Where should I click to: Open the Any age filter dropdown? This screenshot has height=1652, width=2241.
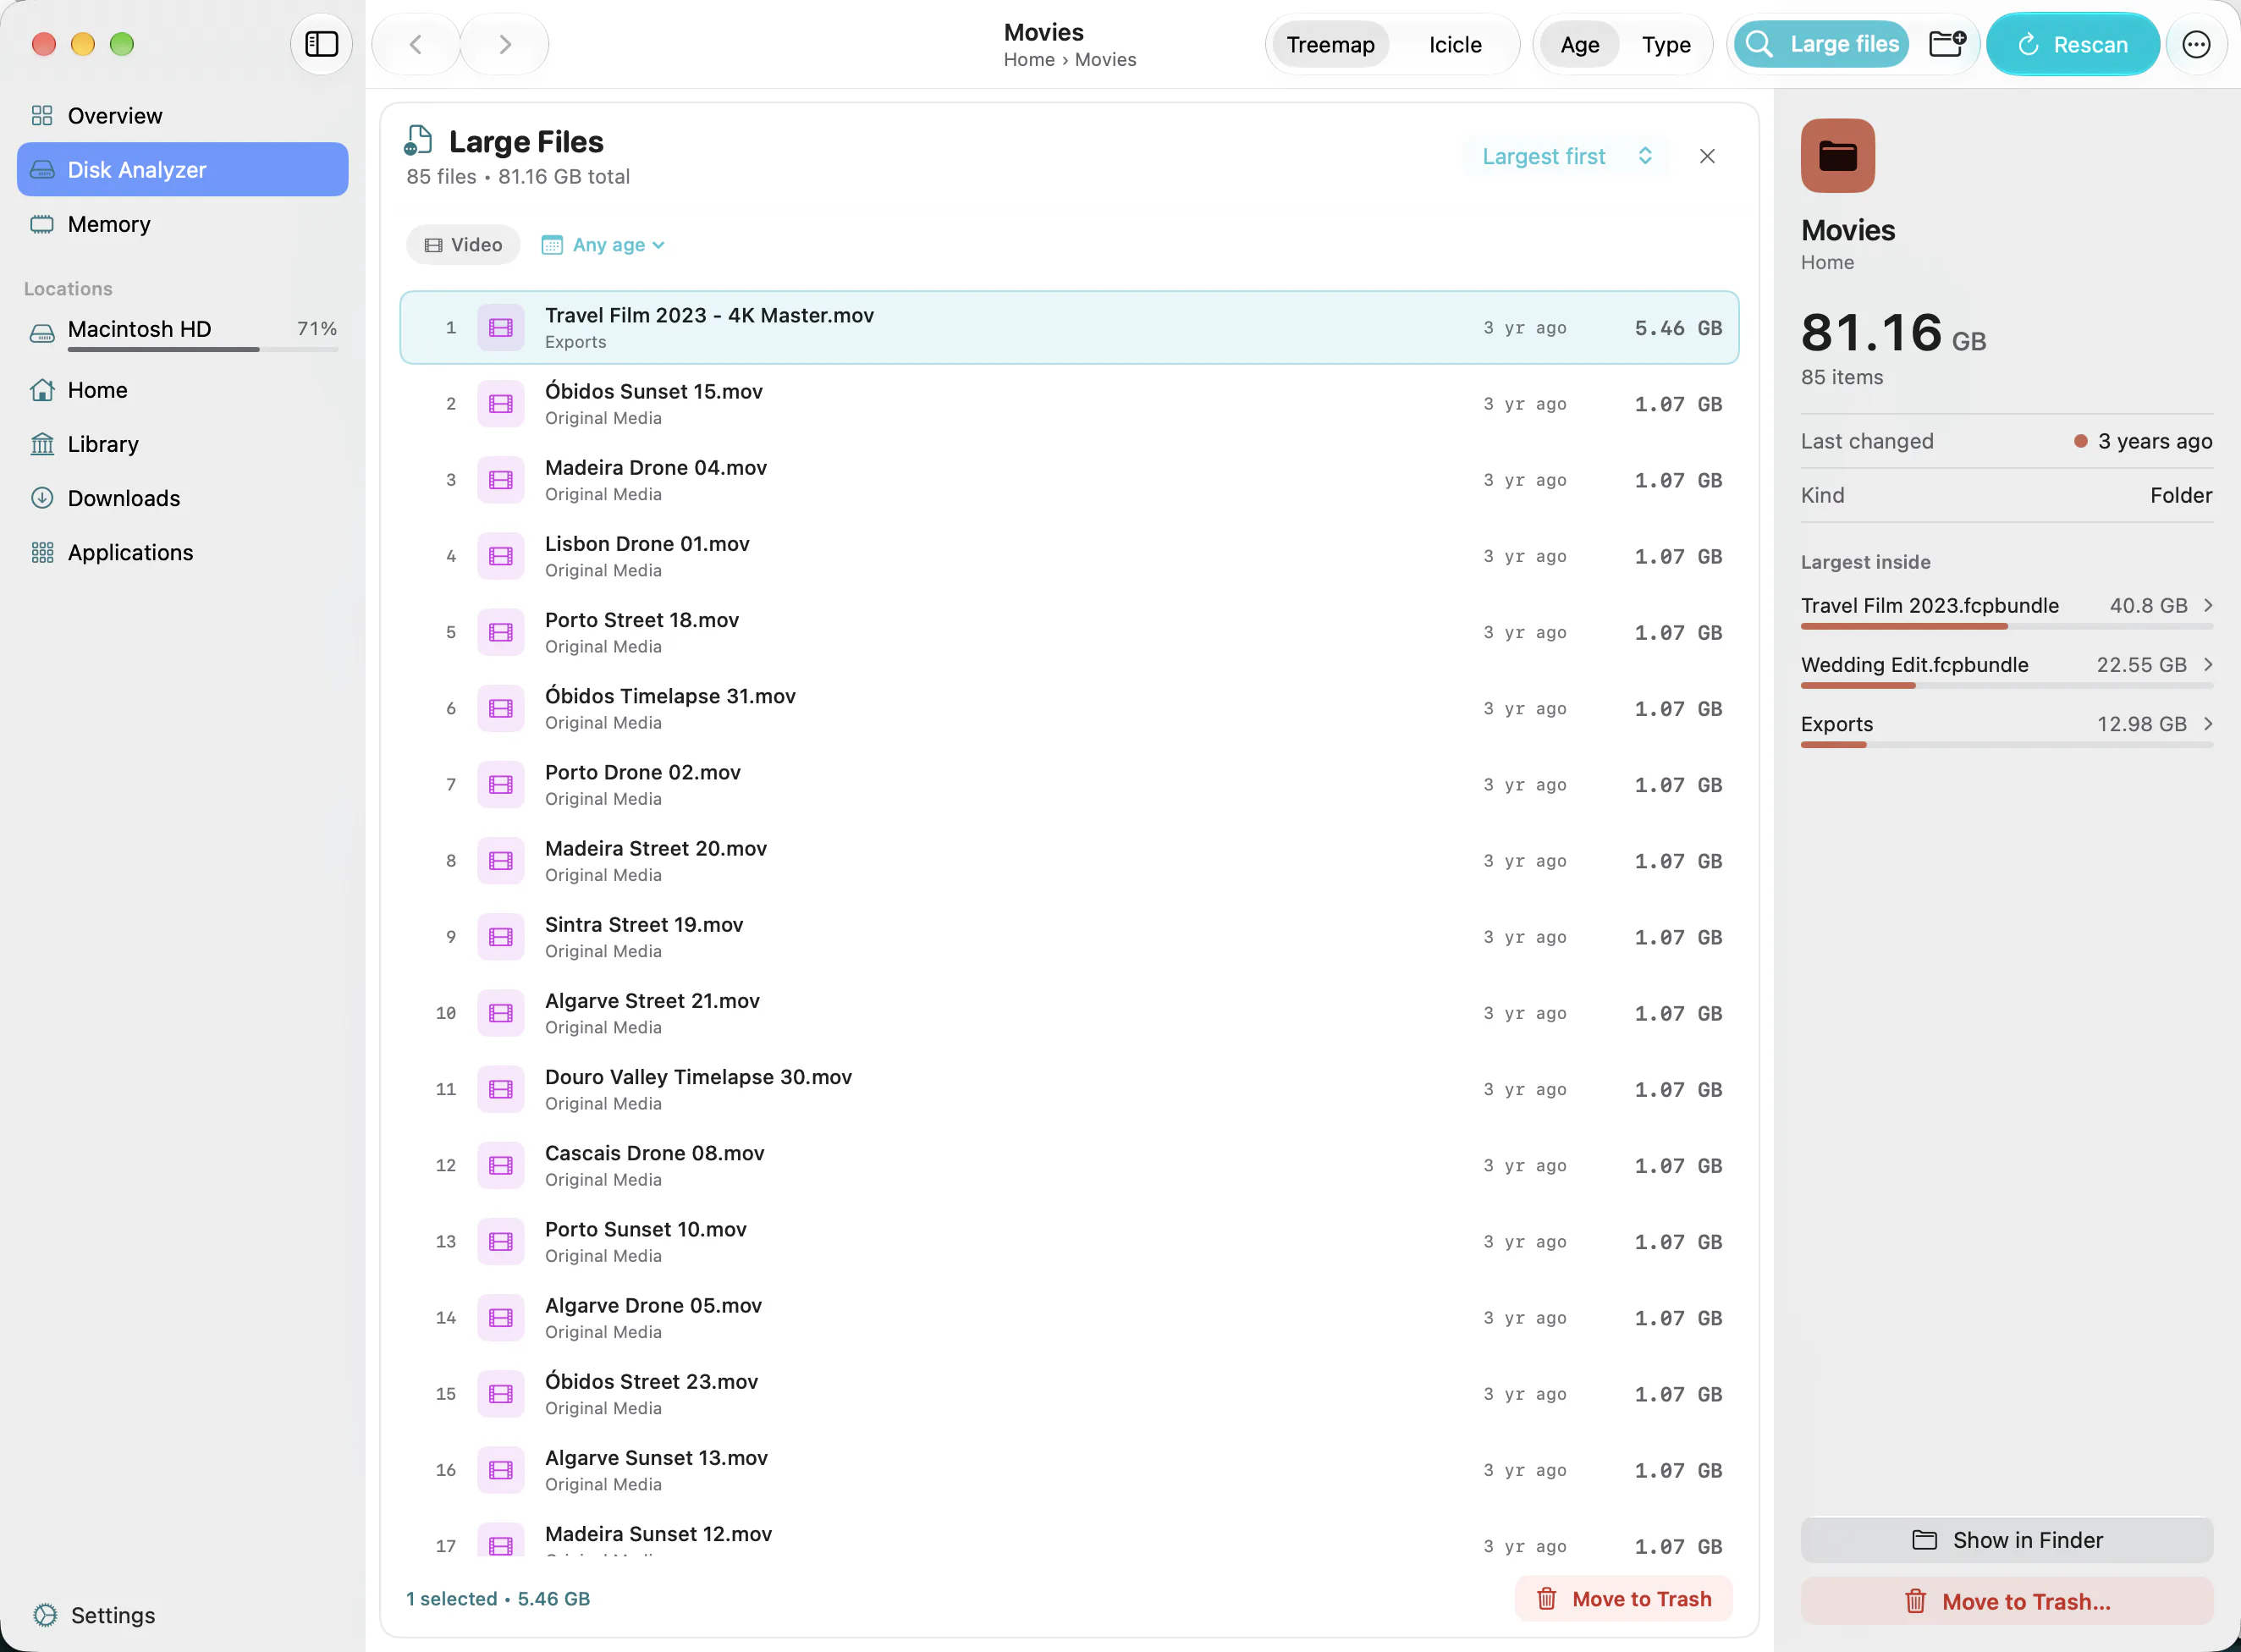coord(603,245)
